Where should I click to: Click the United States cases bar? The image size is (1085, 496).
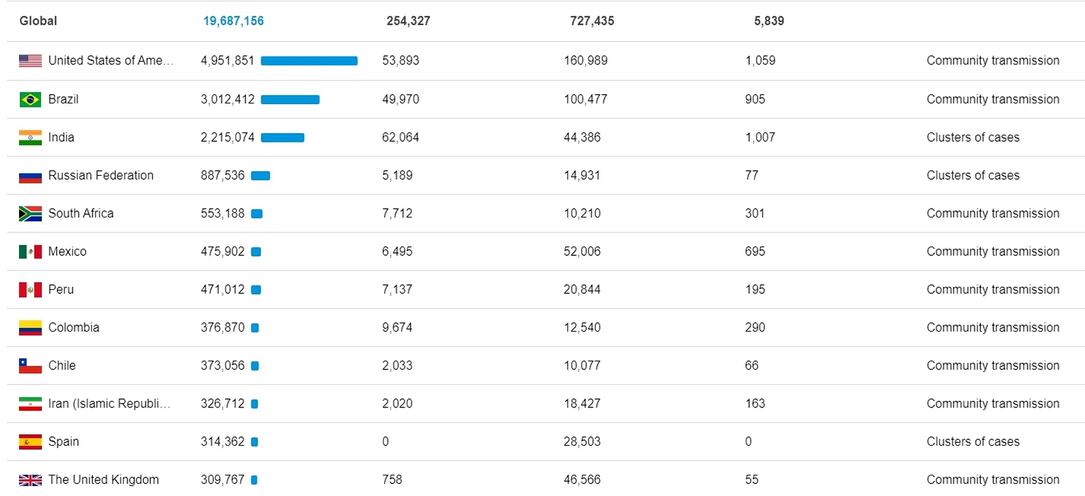tap(309, 61)
